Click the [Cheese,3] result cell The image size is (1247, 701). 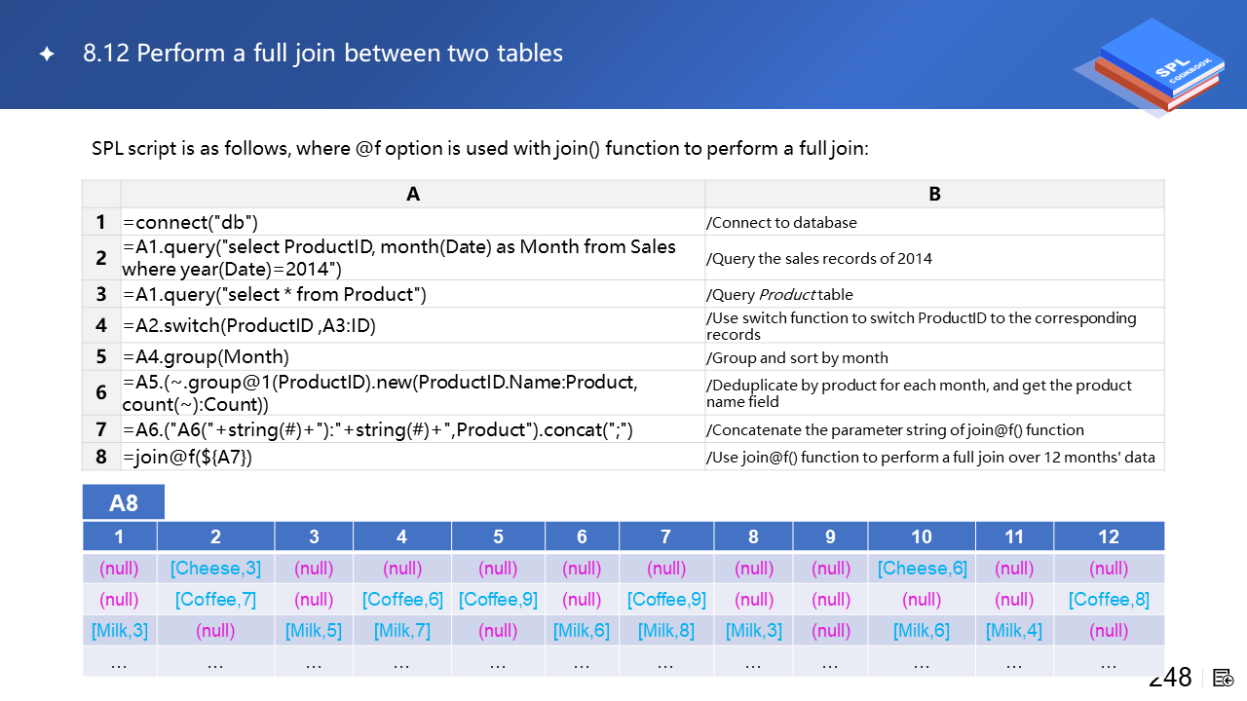coord(215,569)
